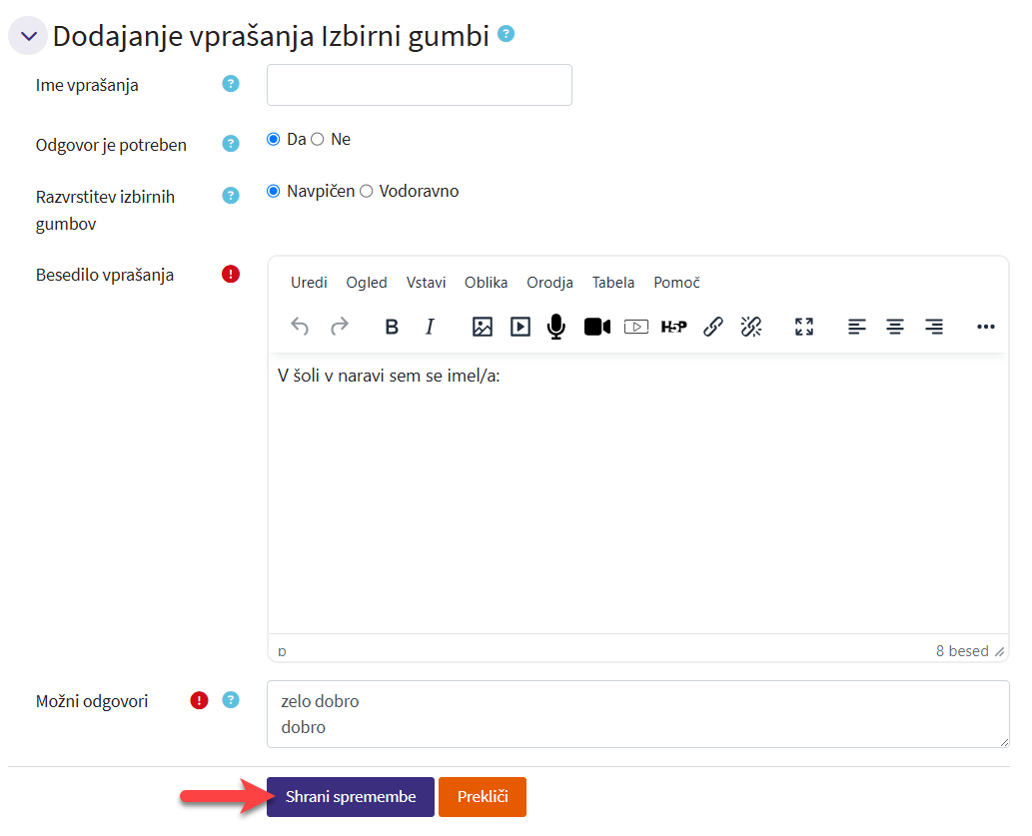Click into the Ime vprašanja text field

coord(419,85)
